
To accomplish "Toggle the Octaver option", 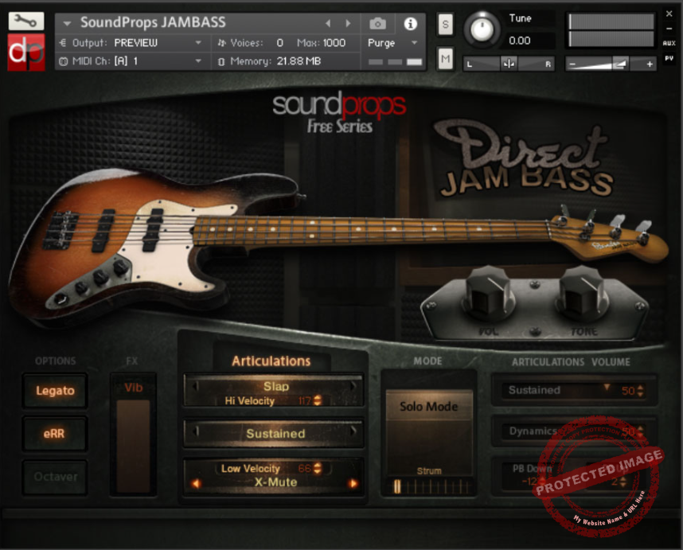I will [x=55, y=477].
